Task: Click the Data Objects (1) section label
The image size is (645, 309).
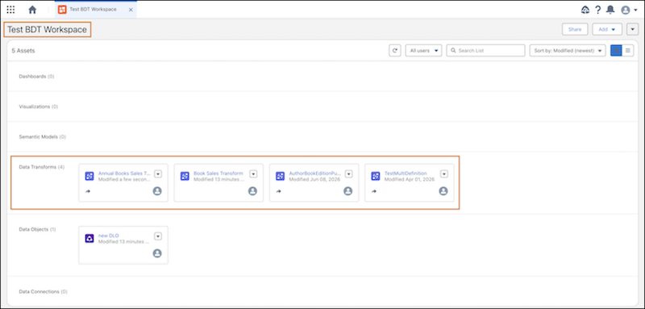Action: pos(37,229)
